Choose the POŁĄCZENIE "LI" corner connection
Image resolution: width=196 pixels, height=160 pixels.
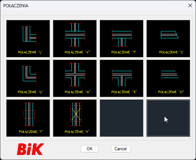[x=28, y=78]
